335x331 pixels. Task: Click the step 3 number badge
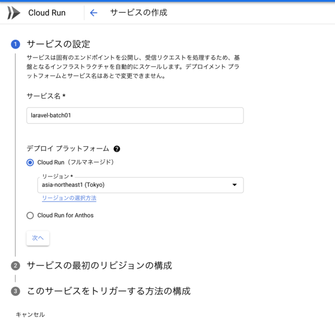(16, 291)
